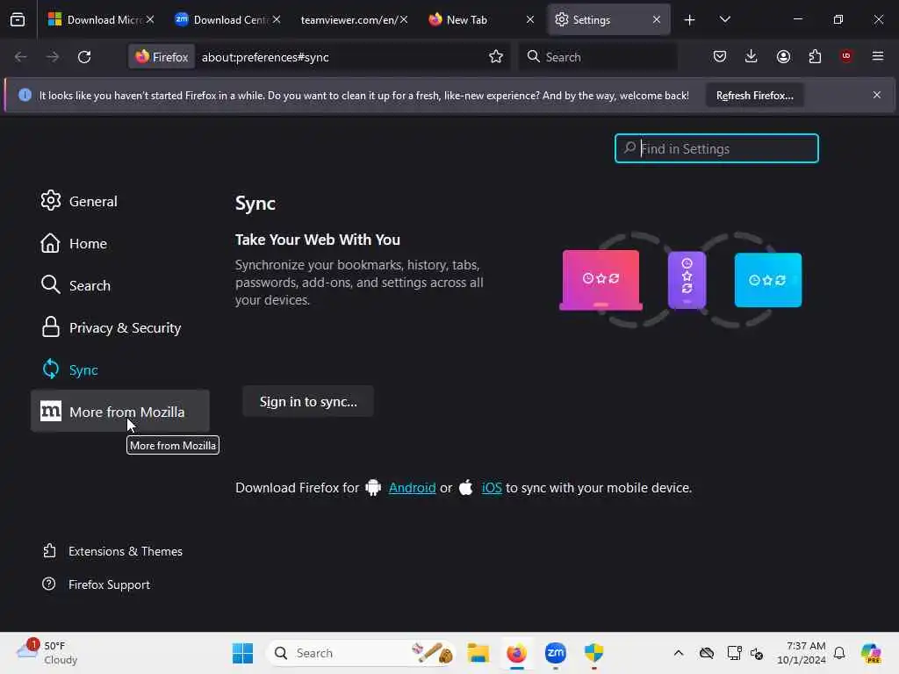
Task: Show hidden system tray icons chevron
Action: 679,653
